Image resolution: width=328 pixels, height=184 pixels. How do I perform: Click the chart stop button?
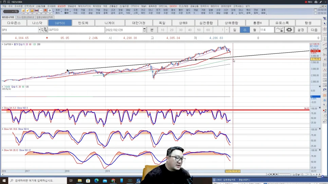click(x=274, y=174)
